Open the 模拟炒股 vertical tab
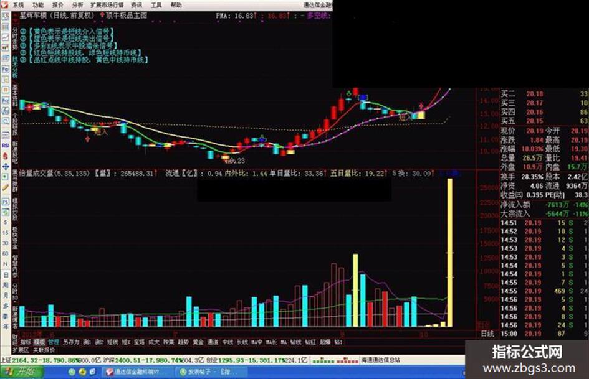 pyautogui.click(x=16, y=209)
